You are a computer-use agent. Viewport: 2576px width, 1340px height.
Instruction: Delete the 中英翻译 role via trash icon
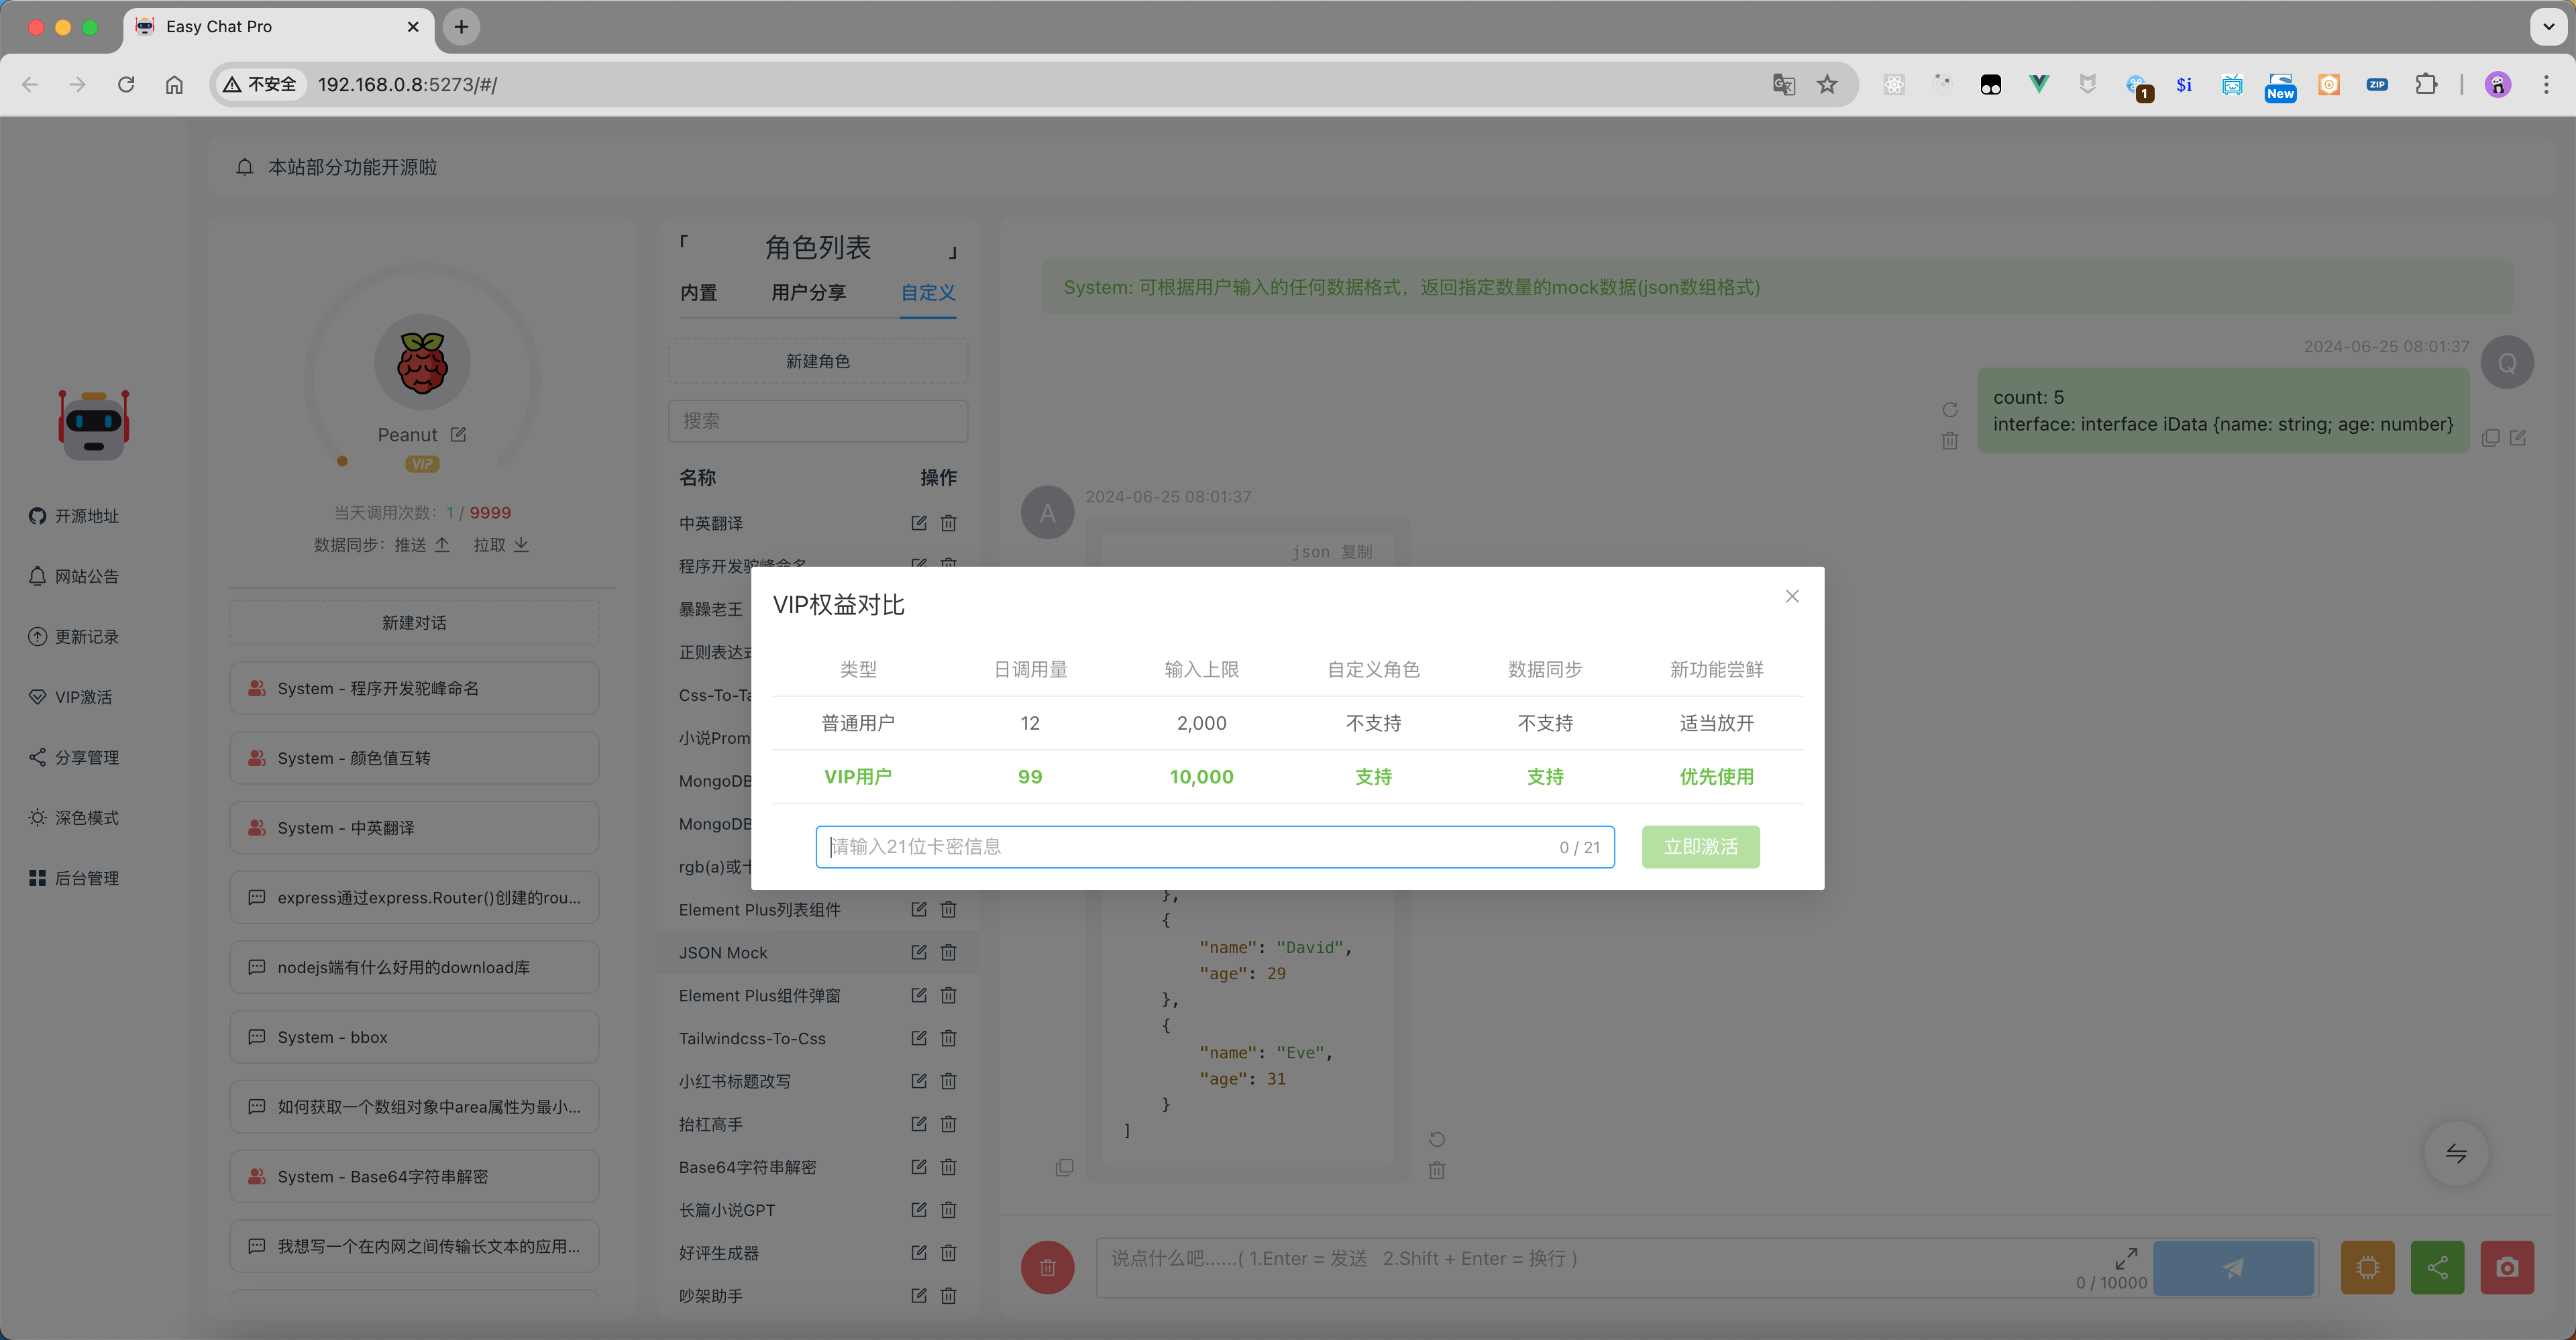click(949, 522)
